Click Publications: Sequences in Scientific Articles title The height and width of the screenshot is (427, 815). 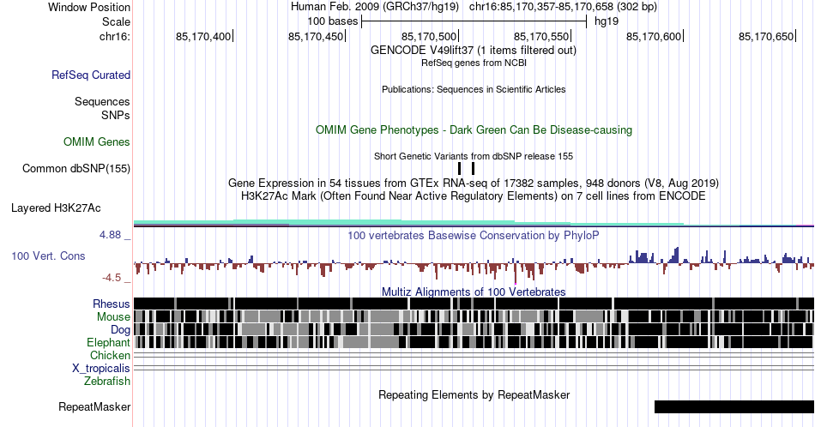click(x=474, y=89)
